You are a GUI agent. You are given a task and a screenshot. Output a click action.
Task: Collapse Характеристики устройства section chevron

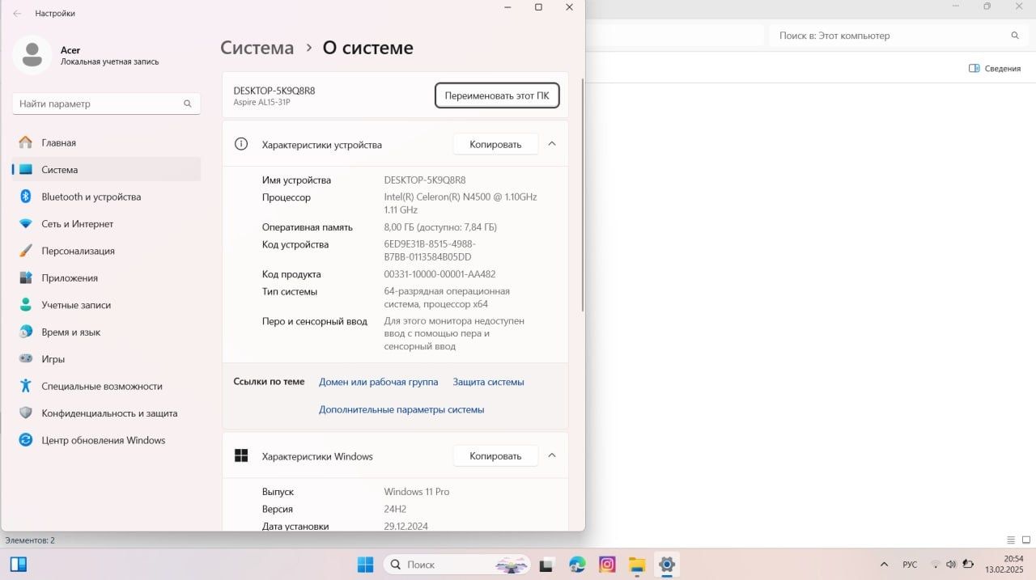pyautogui.click(x=552, y=143)
